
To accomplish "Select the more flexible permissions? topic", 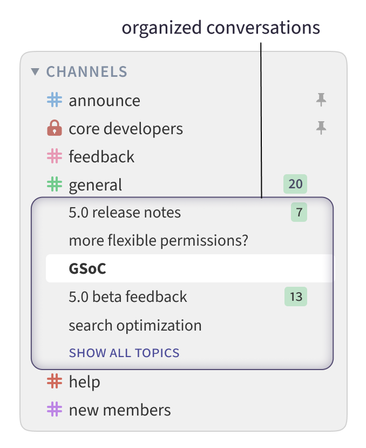I will point(158,241).
